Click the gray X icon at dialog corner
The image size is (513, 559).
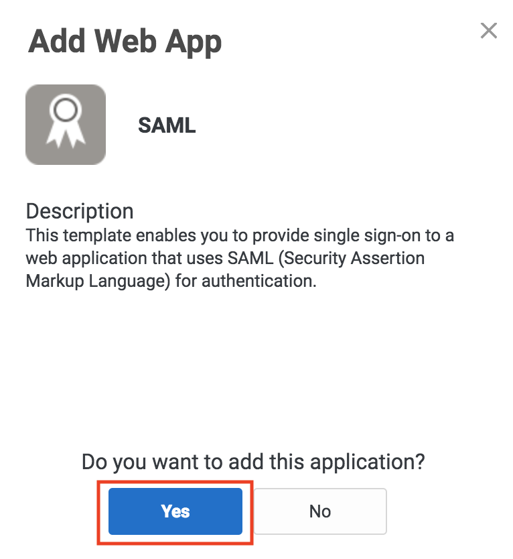tap(488, 31)
